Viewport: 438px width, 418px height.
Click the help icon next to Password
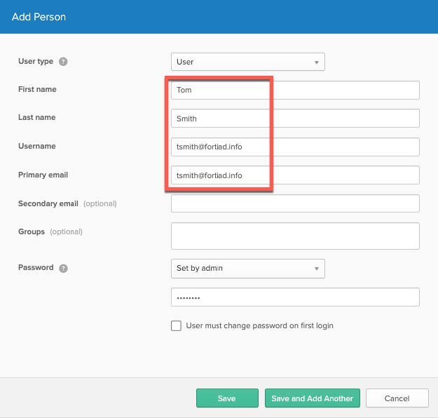point(64,268)
